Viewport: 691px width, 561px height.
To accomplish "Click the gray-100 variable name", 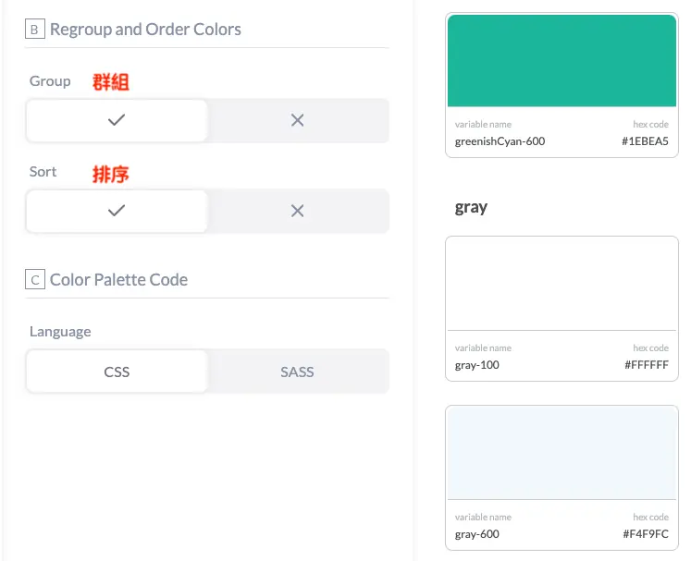I will coord(476,365).
